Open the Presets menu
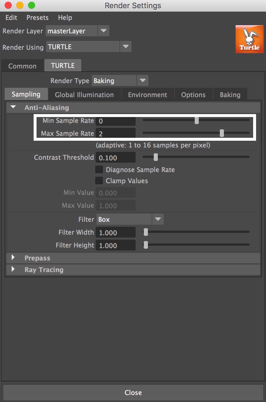The width and height of the screenshot is (266, 402). (x=37, y=18)
